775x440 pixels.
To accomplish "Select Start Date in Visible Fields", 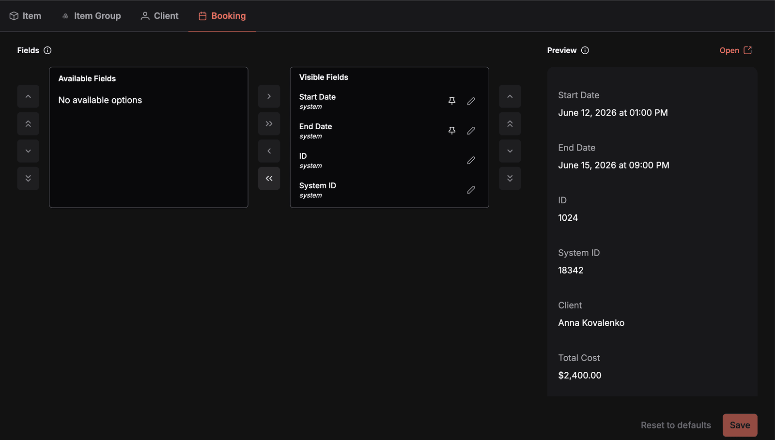I will pyautogui.click(x=389, y=101).
